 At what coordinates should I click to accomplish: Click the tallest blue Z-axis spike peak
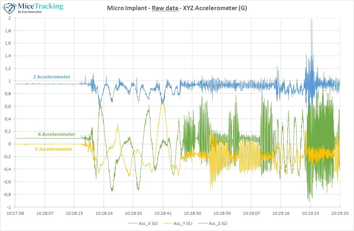pos(311,20)
